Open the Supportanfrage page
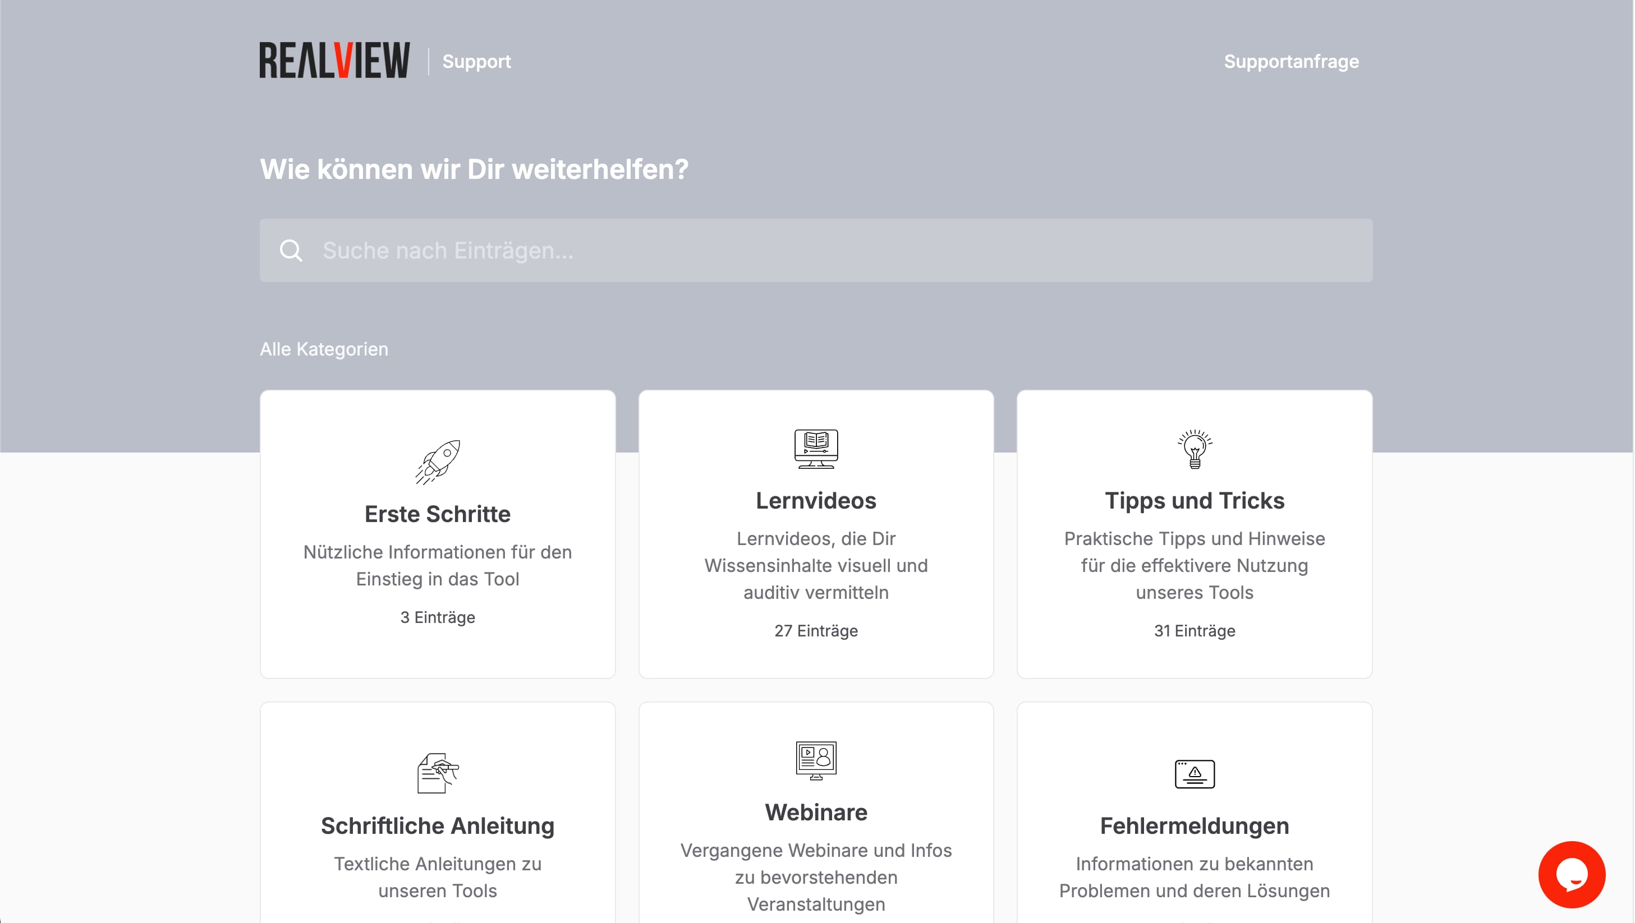Screen dimensions: 1635x923 click(1292, 61)
